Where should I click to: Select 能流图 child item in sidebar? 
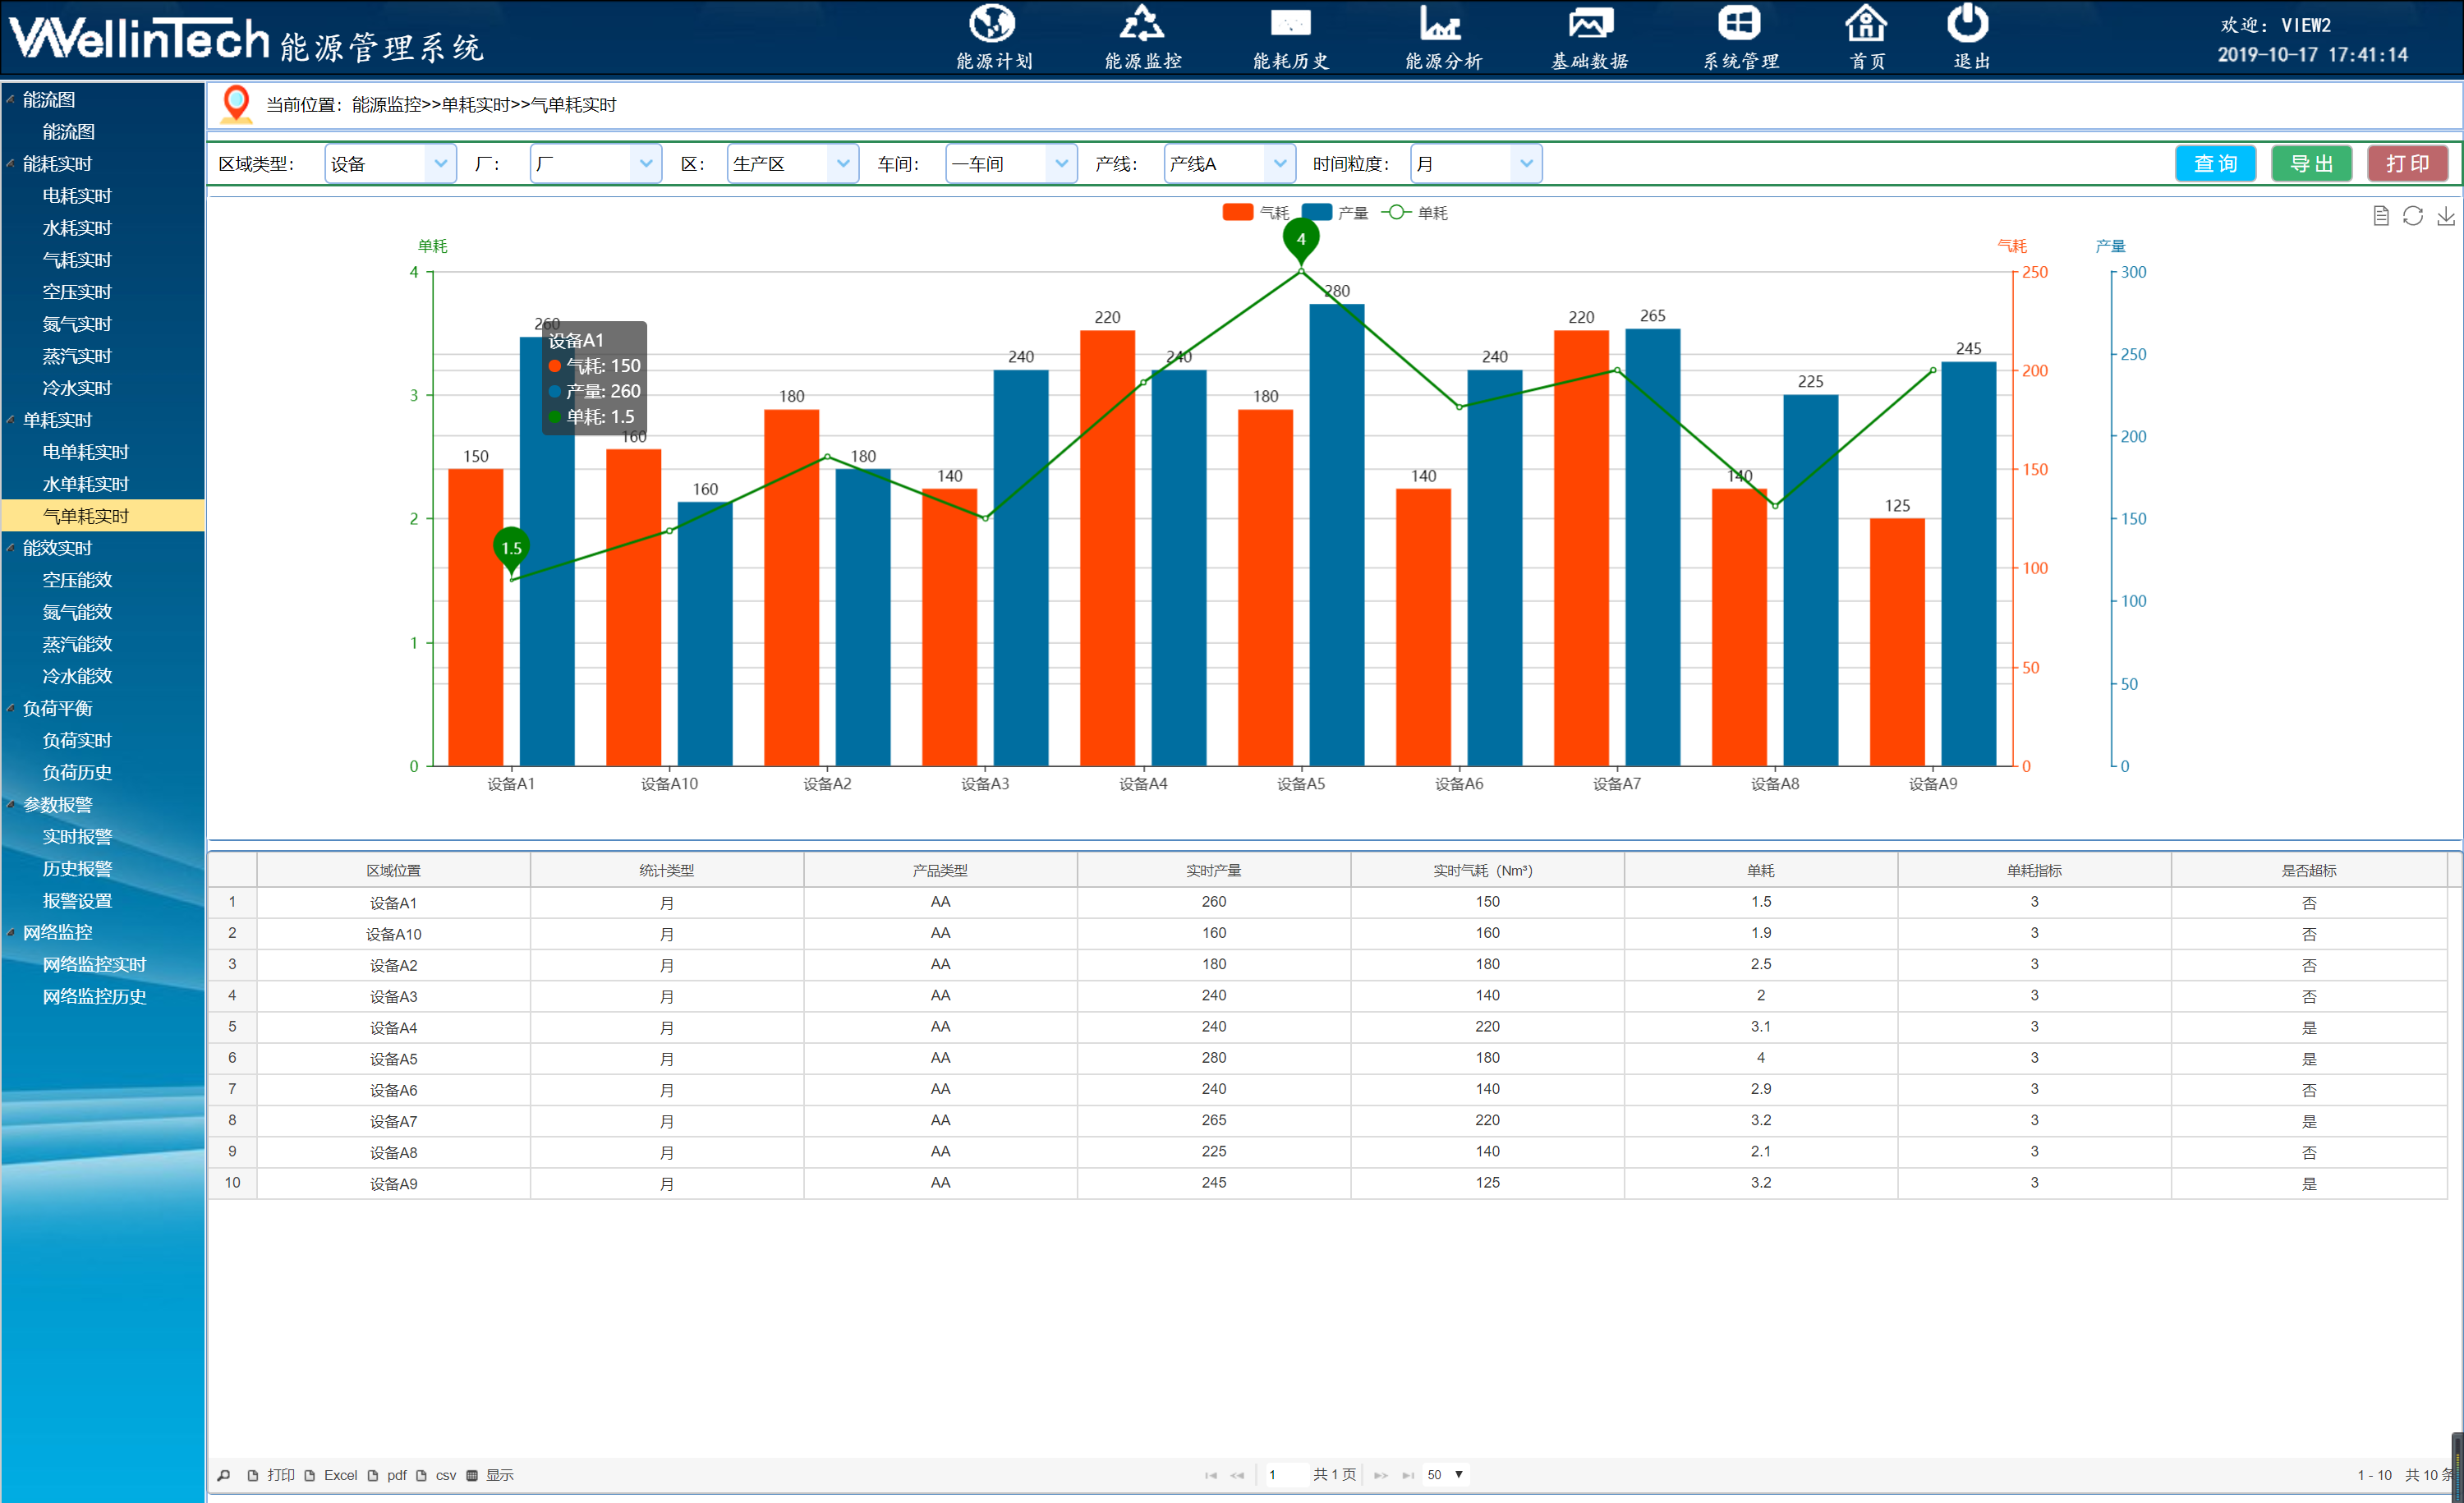(x=68, y=132)
